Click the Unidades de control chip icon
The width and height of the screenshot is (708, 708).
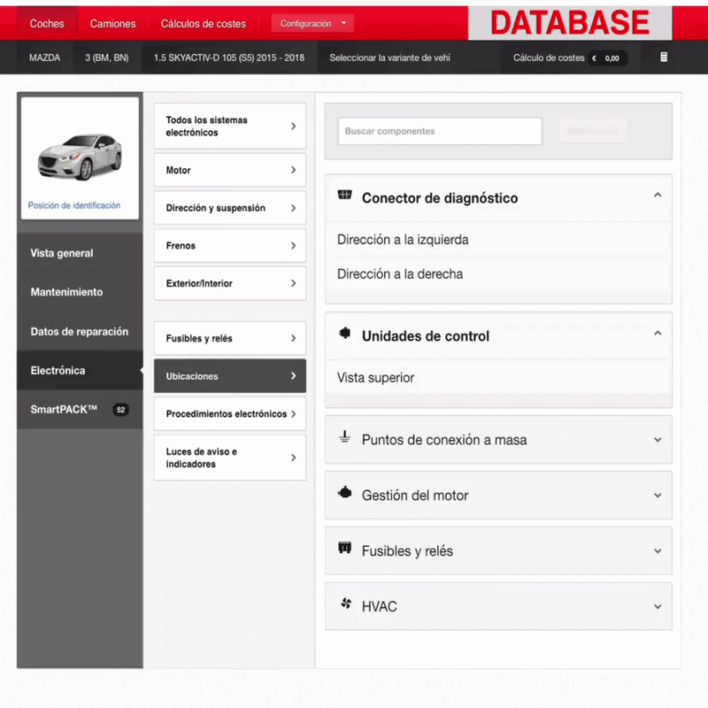coord(344,334)
